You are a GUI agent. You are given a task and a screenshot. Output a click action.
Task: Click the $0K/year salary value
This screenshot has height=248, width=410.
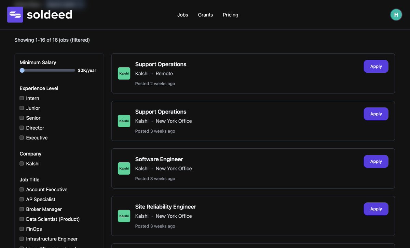point(87,70)
